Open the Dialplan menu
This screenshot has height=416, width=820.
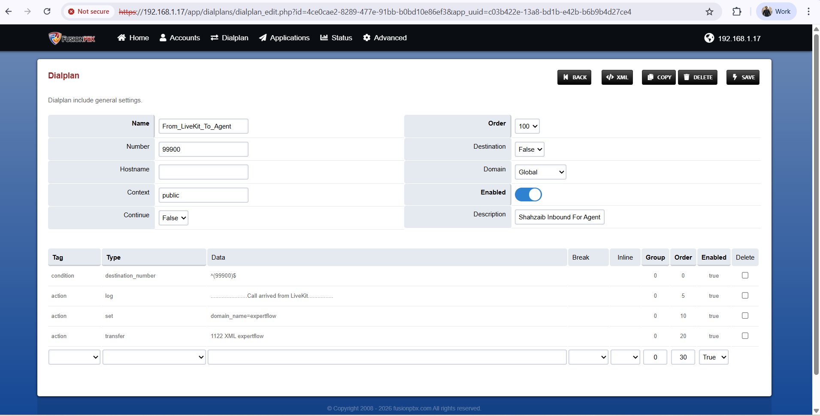[230, 38]
